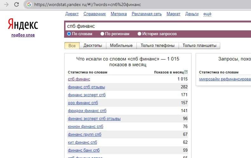Open the кит финанс спб query
Screen dimensions: 251x158
point(83,142)
